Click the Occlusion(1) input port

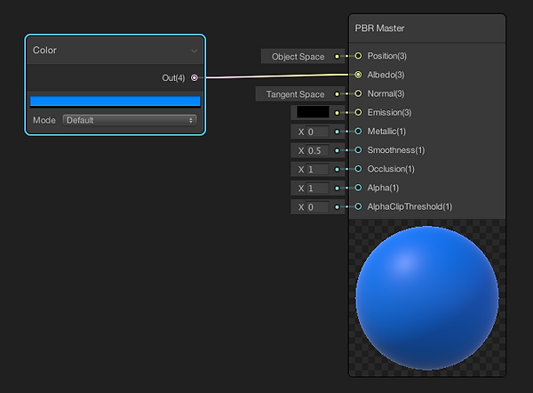click(x=358, y=169)
